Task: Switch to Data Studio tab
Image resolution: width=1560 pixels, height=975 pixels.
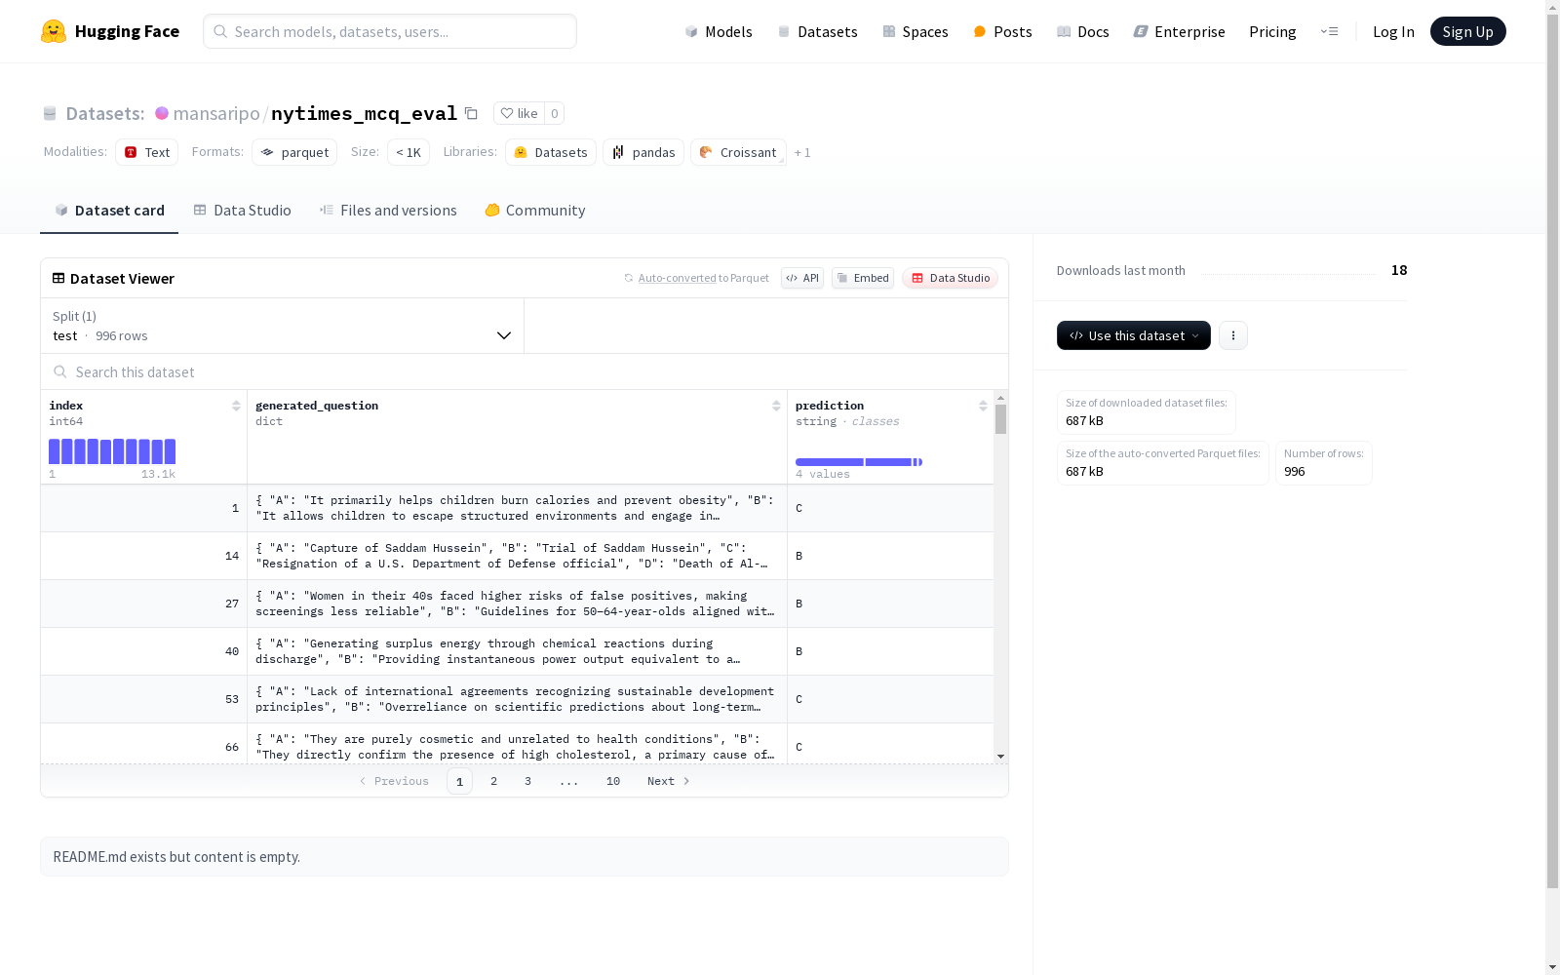Action: [x=242, y=210]
